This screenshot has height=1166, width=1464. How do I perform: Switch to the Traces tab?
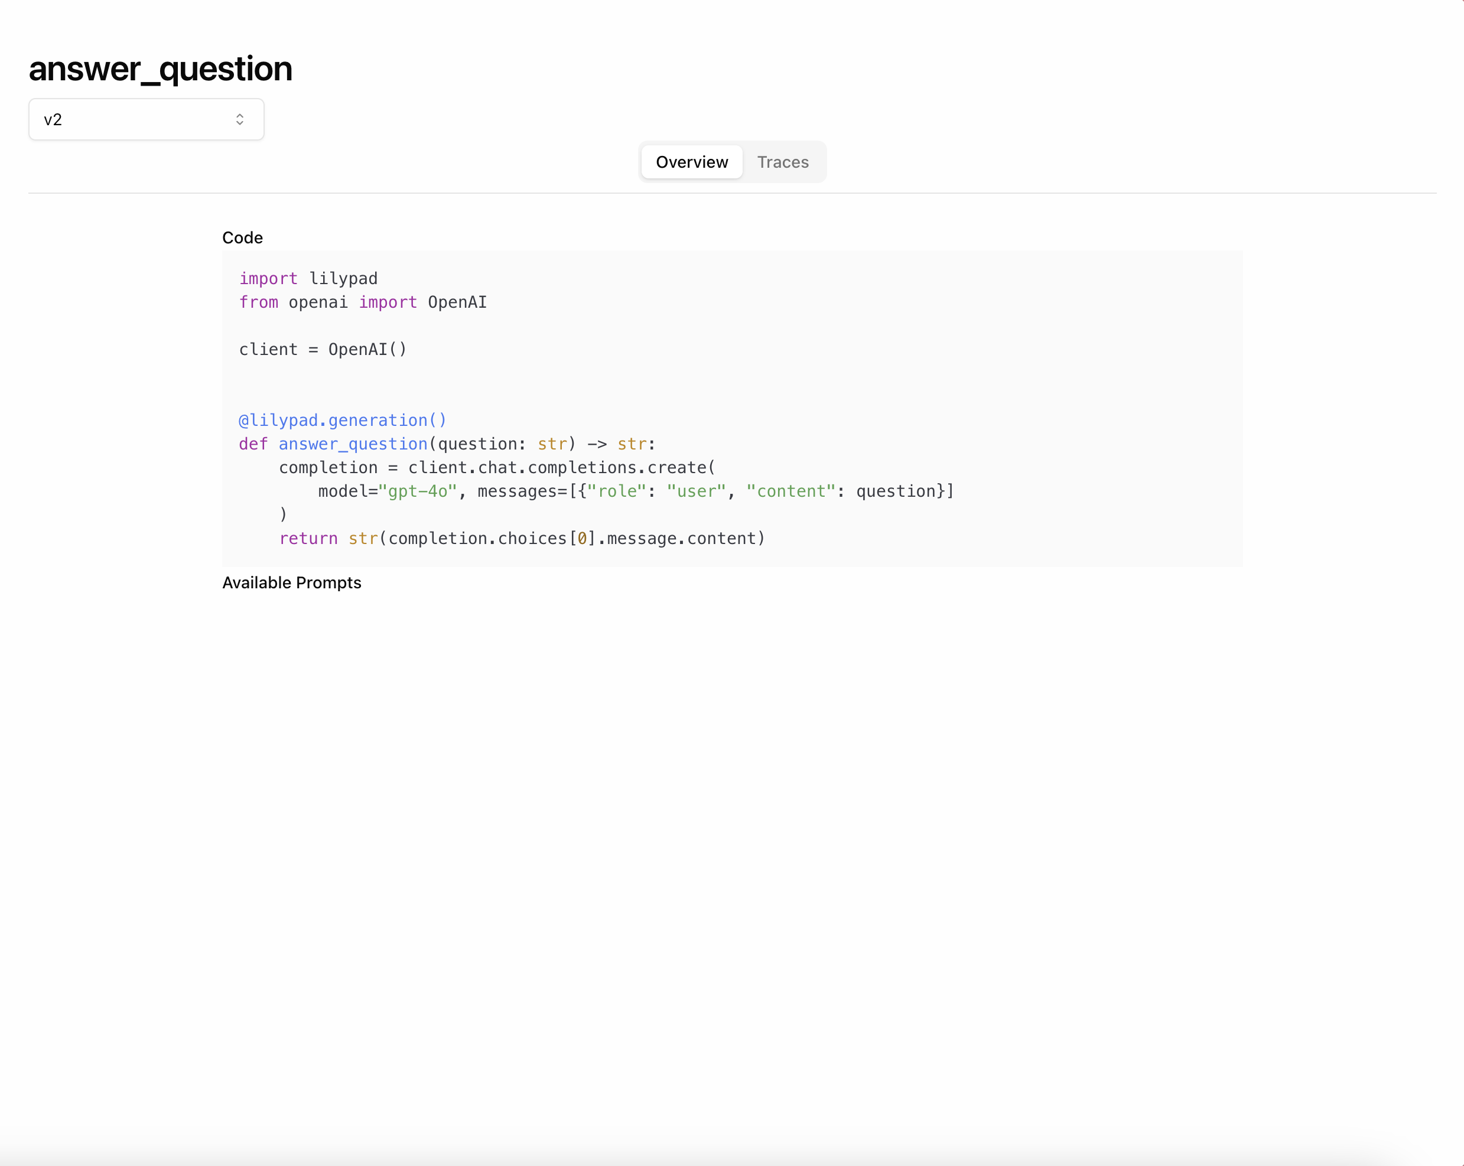coord(783,162)
